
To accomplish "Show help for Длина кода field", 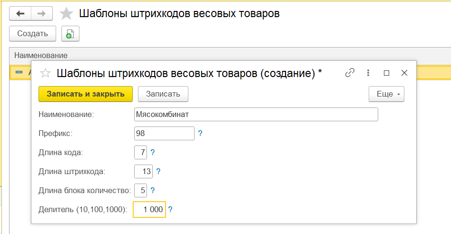I will (x=153, y=153).
